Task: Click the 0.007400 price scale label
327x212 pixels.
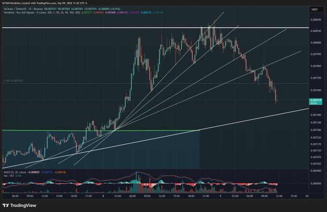Action: pyautogui.click(x=316, y=115)
